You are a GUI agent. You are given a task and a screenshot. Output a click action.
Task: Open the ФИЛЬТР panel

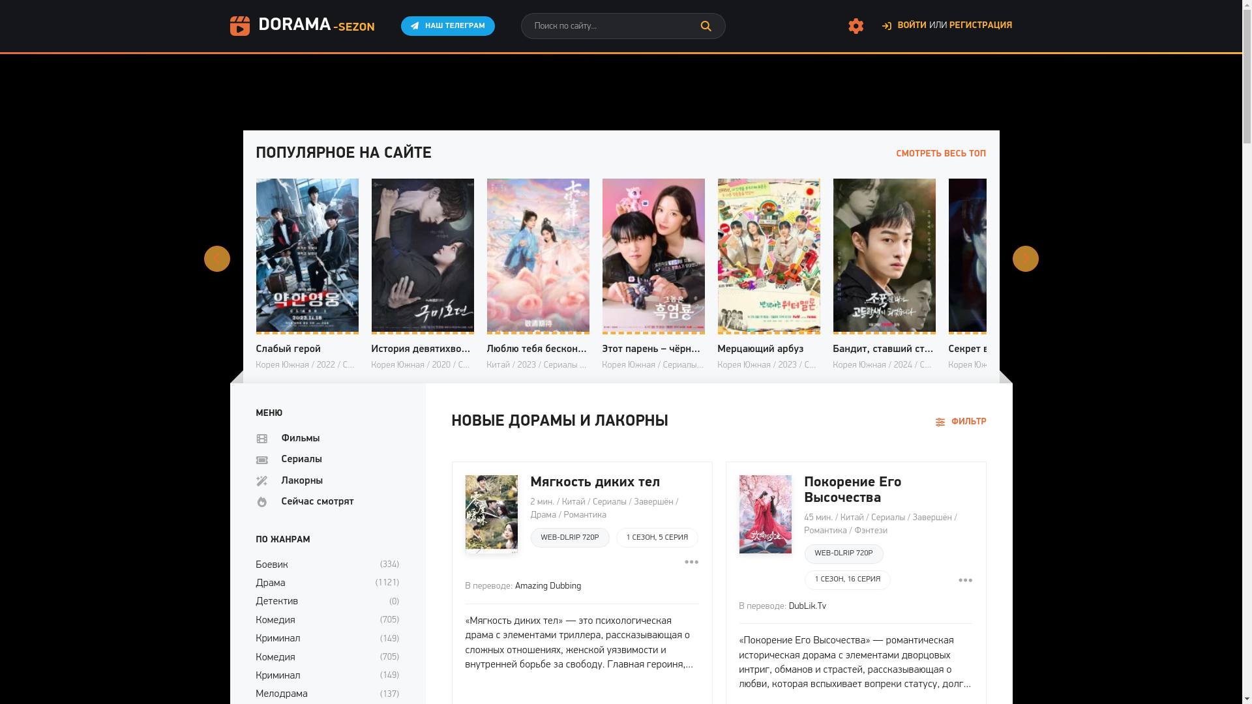(x=961, y=422)
